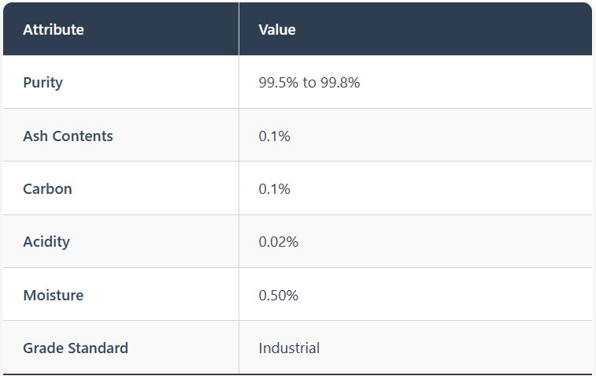This screenshot has height=376, width=596.
Task: Click the word Standard in Grade Standard
Action: click(98, 348)
